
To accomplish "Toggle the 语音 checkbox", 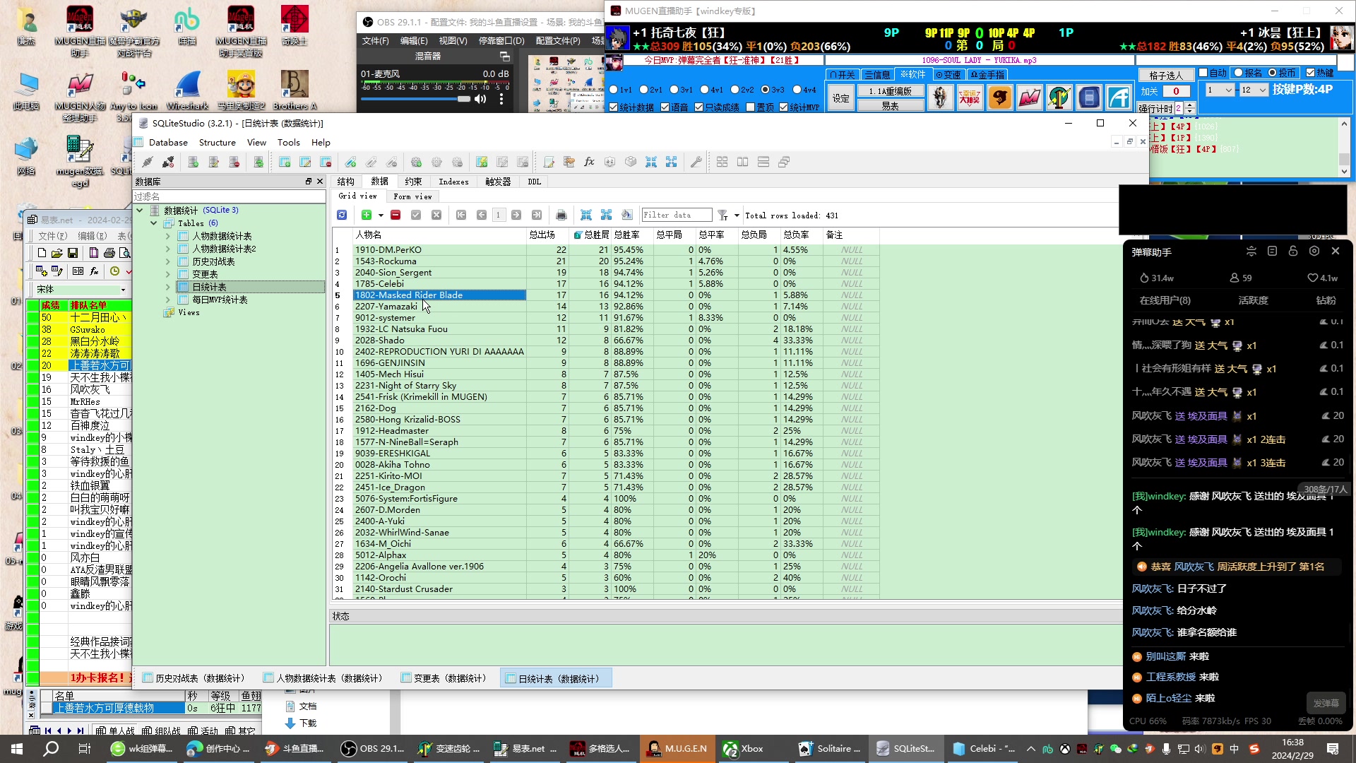I will click(665, 107).
